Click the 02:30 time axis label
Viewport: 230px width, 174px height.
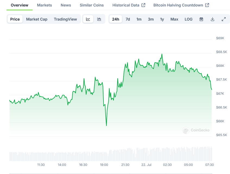(x=167, y=165)
